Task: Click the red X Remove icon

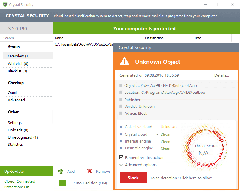Action: coord(90,171)
